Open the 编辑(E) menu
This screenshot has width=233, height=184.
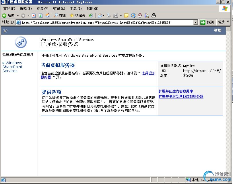coord(26,9)
